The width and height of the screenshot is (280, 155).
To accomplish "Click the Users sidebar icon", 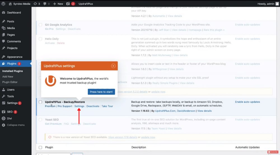I will click(4, 89).
